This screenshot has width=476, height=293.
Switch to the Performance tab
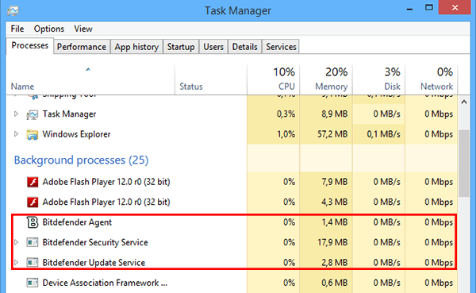tap(82, 47)
